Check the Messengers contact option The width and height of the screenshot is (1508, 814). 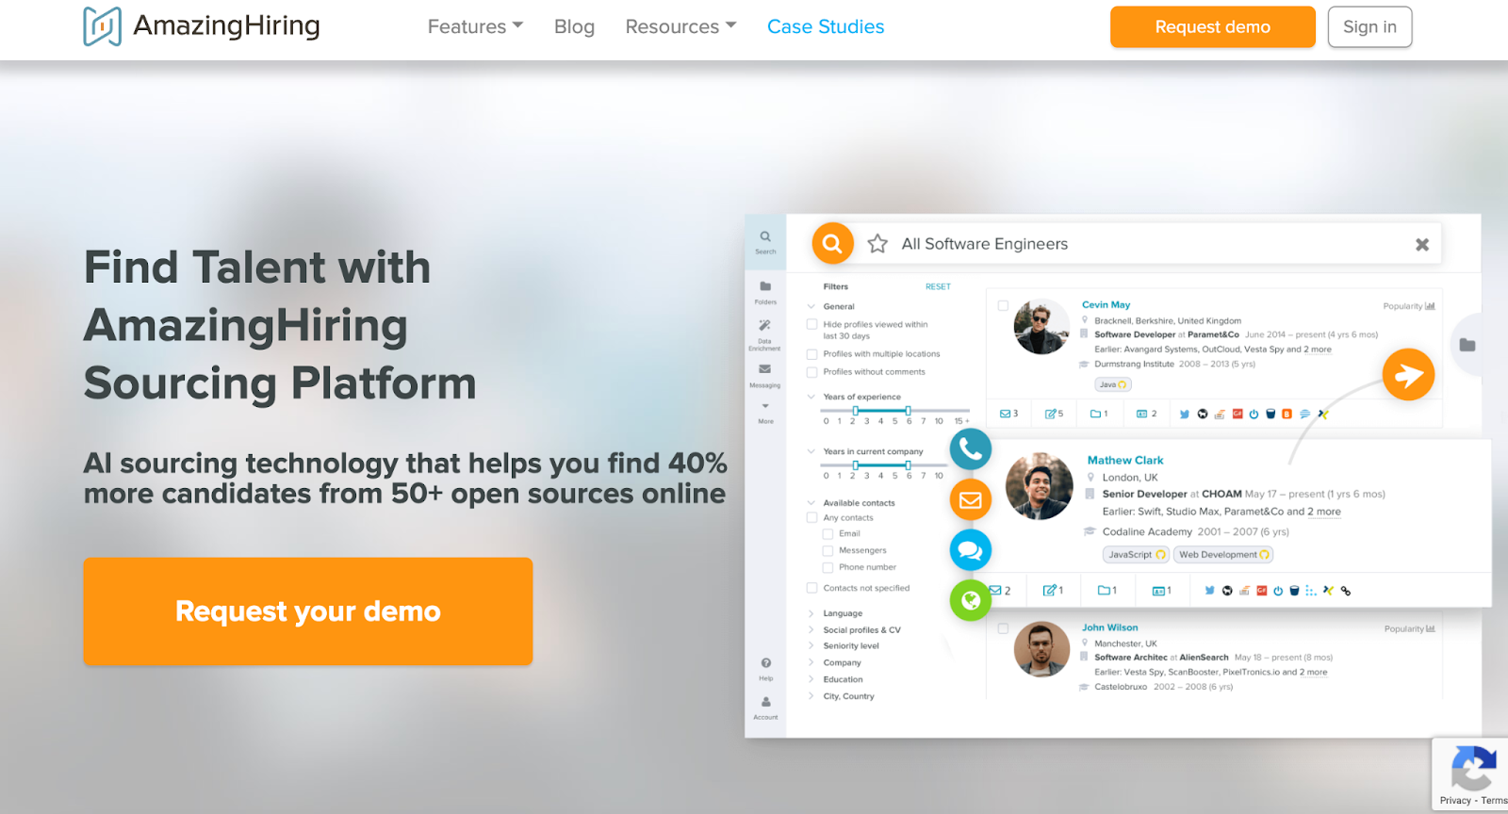click(x=828, y=550)
